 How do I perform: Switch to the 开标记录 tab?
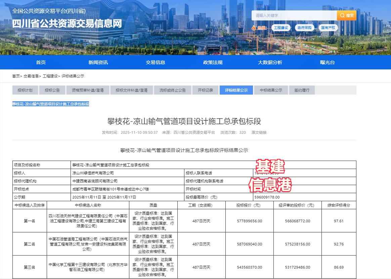click(205, 90)
